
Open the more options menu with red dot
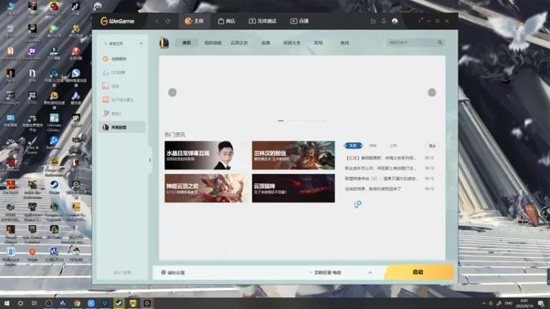coord(419,21)
